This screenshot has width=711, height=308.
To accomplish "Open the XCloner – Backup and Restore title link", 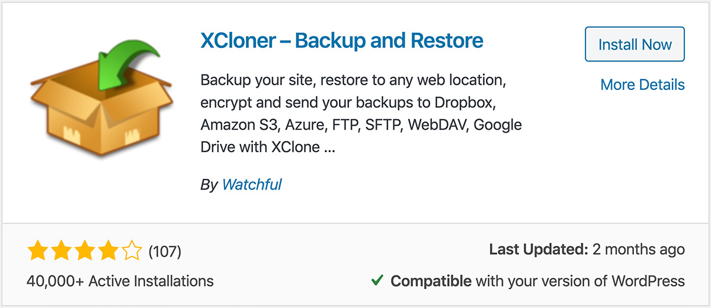I will pyautogui.click(x=342, y=40).
